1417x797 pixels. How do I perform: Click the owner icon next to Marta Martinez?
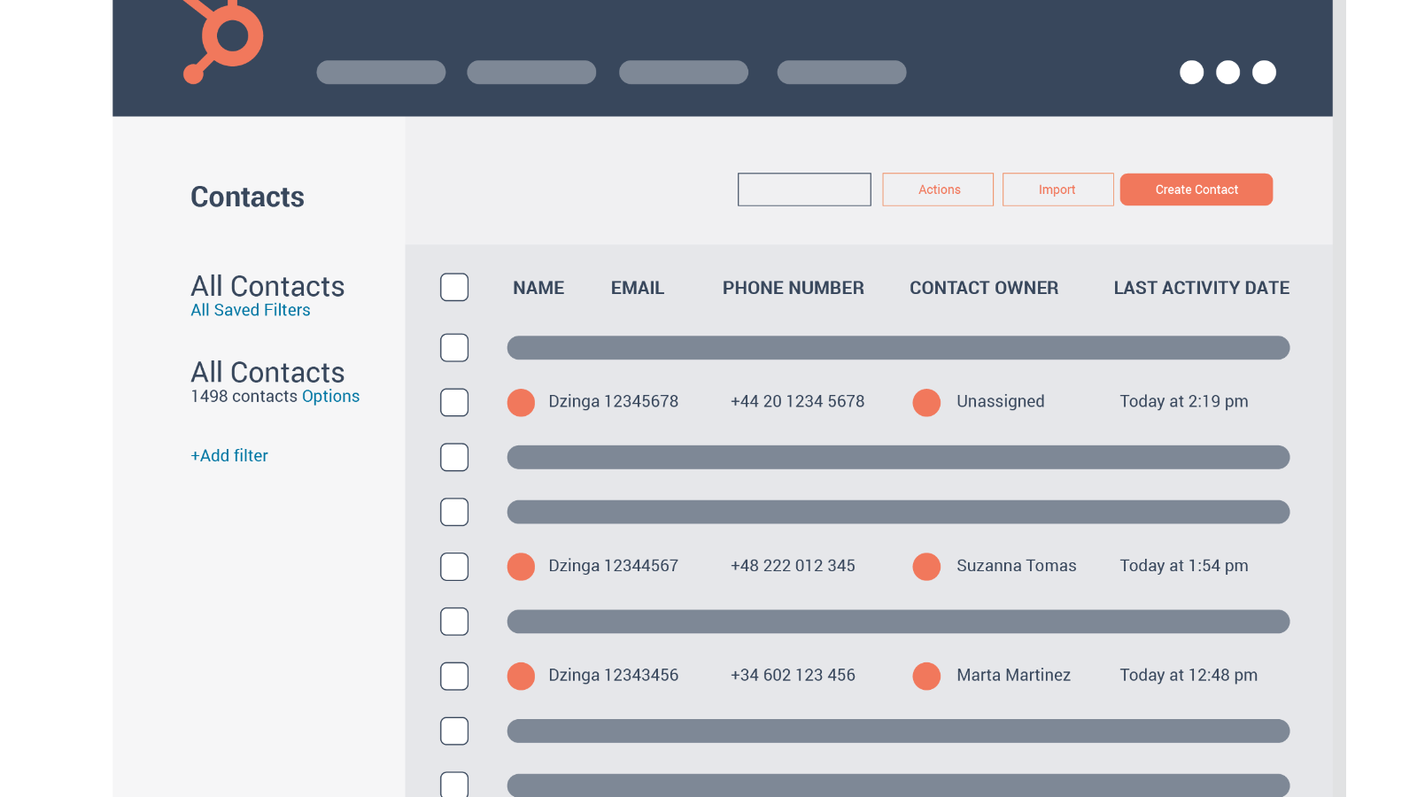(926, 676)
